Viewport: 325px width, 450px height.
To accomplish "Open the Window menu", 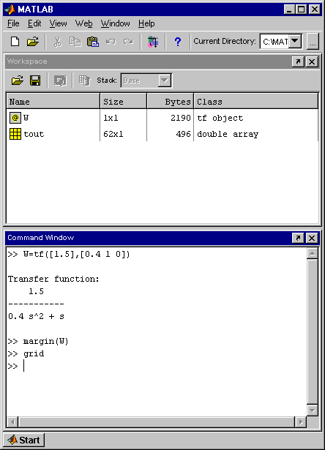I will pos(115,23).
